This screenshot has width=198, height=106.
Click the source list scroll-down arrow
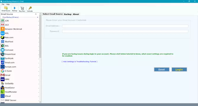click(x=40, y=102)
